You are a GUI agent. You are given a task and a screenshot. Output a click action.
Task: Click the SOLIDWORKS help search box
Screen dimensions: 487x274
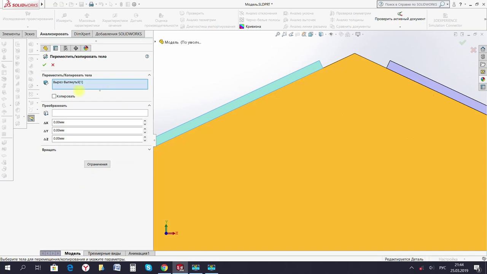coord(411,4)
